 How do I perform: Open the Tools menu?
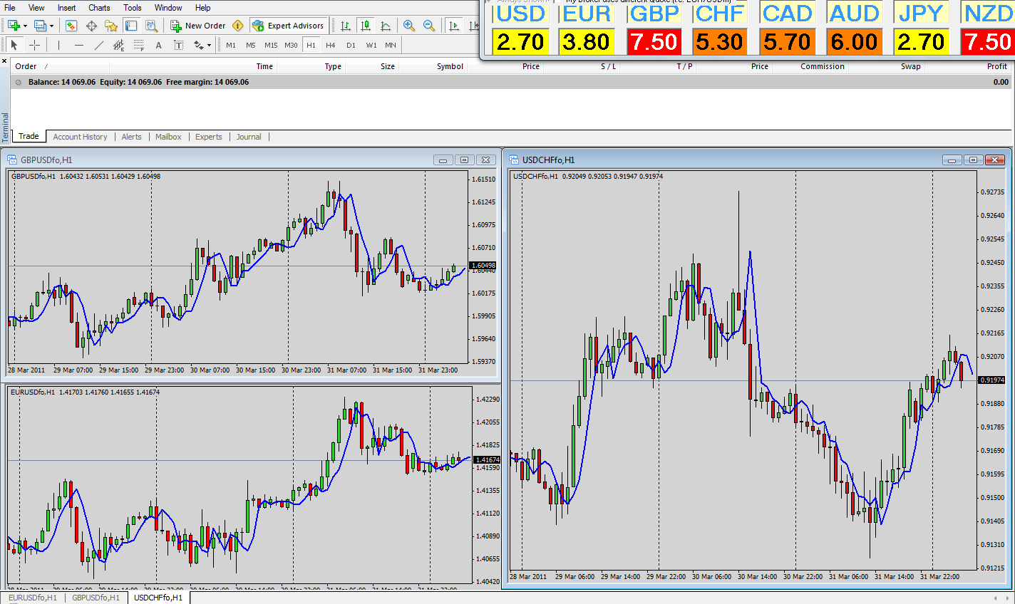[x=133, y=8]
